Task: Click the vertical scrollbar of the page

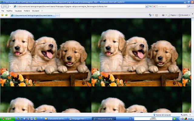Action: [192, 65]
